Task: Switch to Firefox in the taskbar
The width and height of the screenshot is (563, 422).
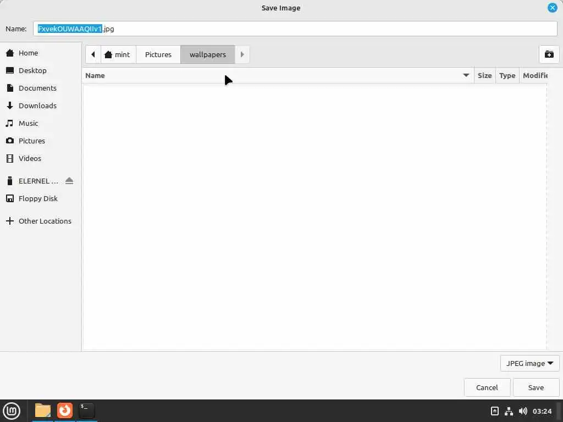Action: [x=65, y=410]
